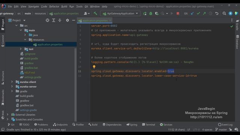
Task: Expand the test folder in the tree
Action: point(21,49)
